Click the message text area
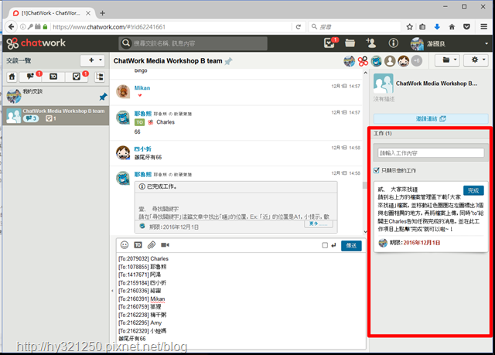Viewport: 495px width, 355px height. [241, 300]
